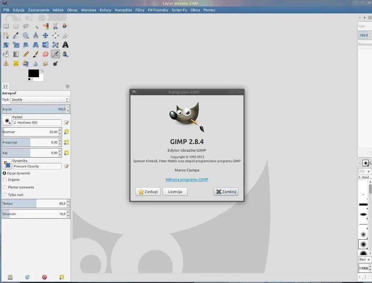The height and width of the screenshot is (283, 372).
Task: Select the Ellipse Select tool
Action: [16, 26]
